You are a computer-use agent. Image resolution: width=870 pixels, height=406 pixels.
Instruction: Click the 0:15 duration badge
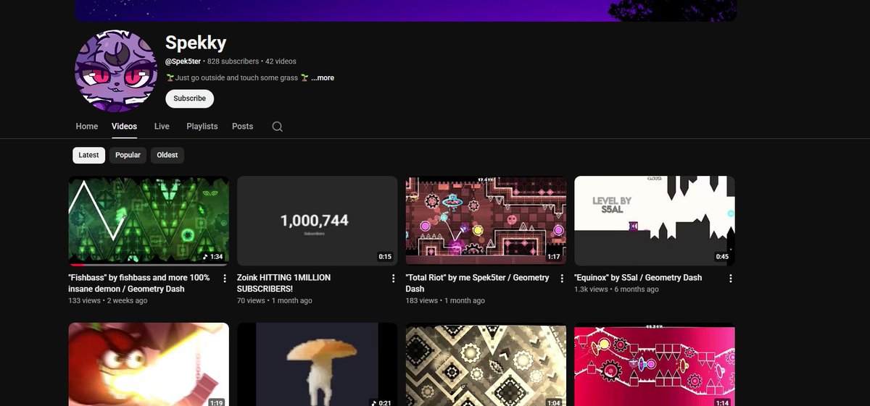click(x=385, y=256)
